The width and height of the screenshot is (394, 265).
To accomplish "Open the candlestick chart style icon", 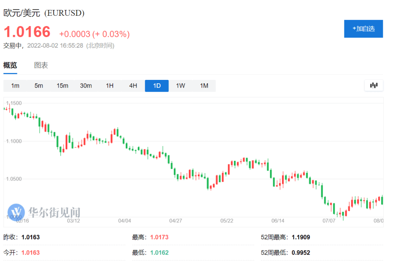I will (x=373, y=86).
